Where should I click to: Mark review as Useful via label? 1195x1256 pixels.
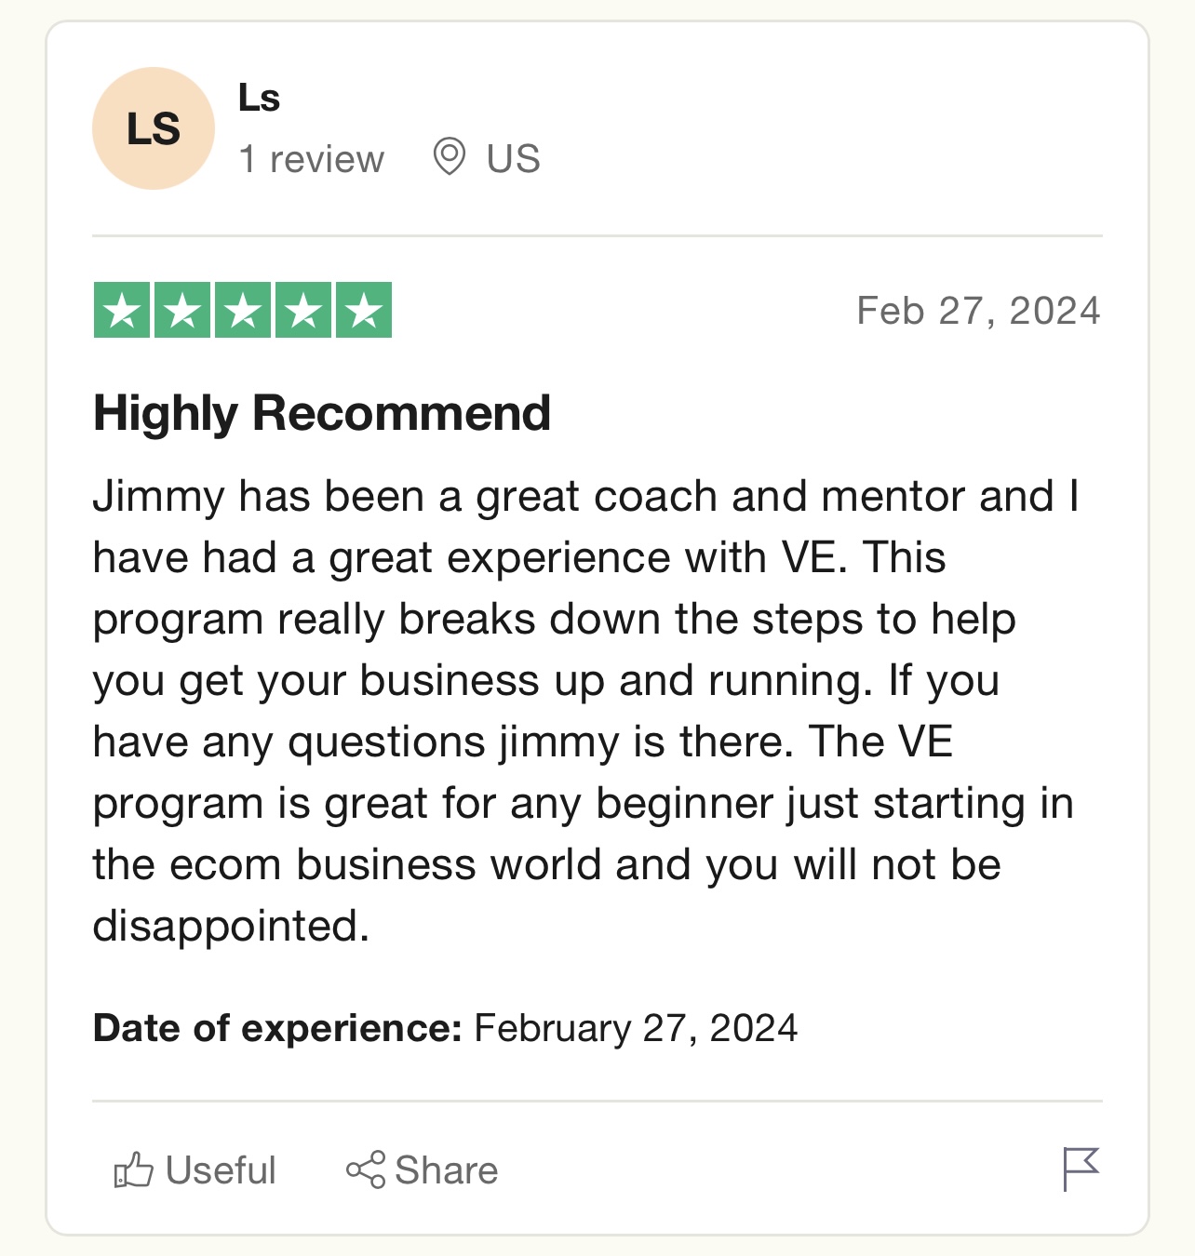pyautogui.click(x=221, y=1170)
